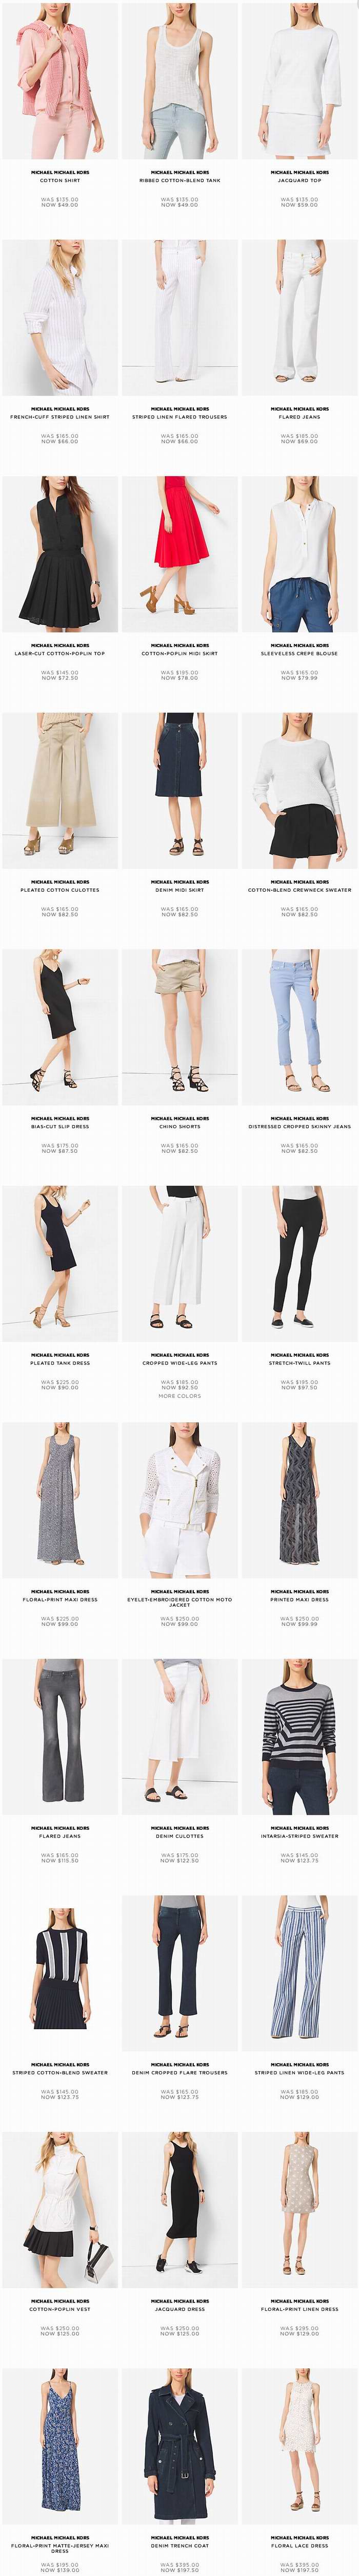Click the Denim Midi Skirt title
Viewport: 359px width, 2576px height.
180,890
